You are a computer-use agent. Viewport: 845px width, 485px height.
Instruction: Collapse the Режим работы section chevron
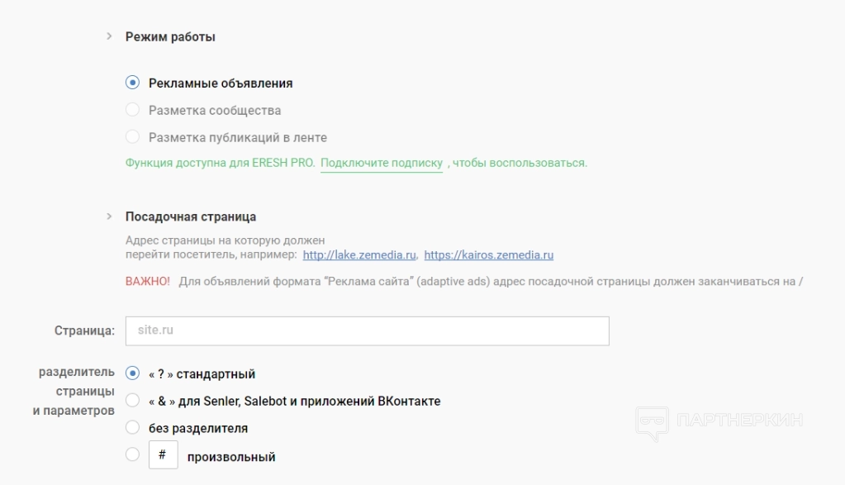(108, 36)
